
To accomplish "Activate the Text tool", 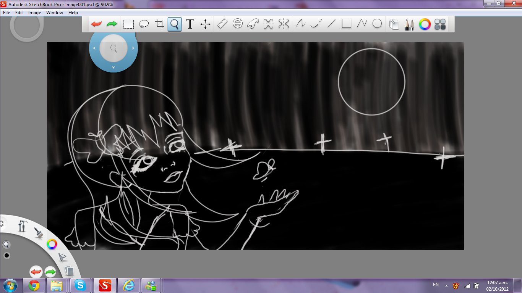I will (190, 24).
